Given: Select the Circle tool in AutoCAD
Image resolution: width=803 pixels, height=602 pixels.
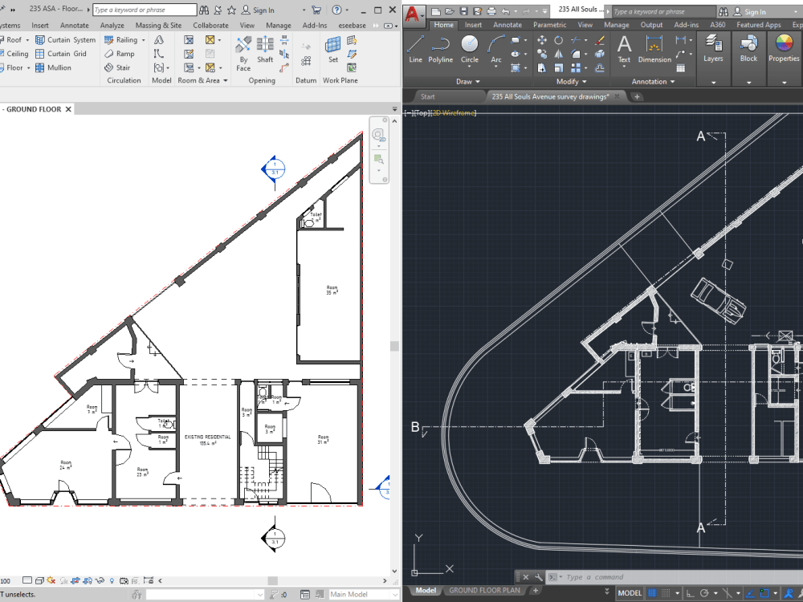Looking at the screenshot, I should point(470,50).
